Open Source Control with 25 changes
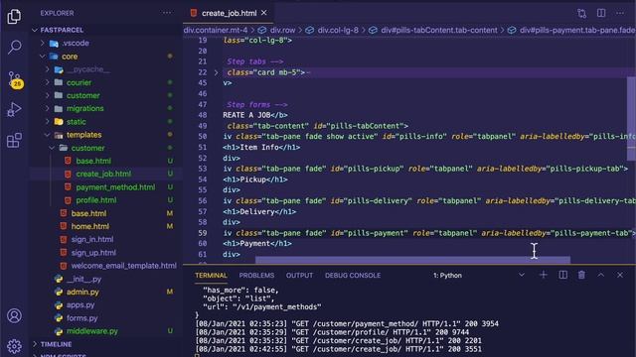This screenshot has height=357, width=636. tap(15, 79)
